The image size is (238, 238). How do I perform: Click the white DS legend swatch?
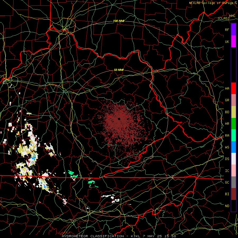(234, 159)
